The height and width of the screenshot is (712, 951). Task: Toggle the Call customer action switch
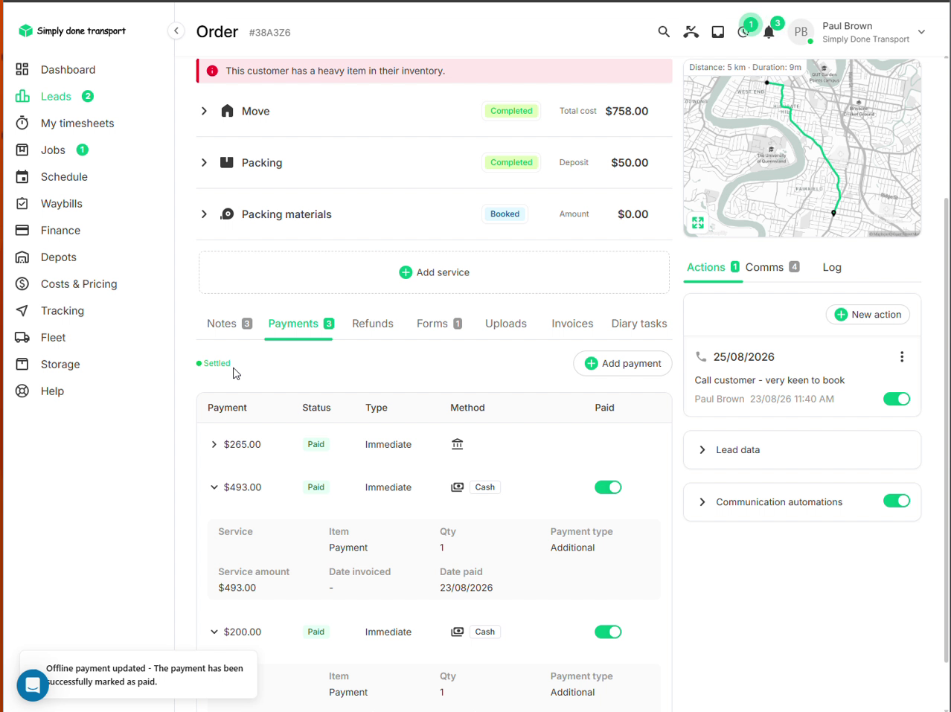coord(897,399)
